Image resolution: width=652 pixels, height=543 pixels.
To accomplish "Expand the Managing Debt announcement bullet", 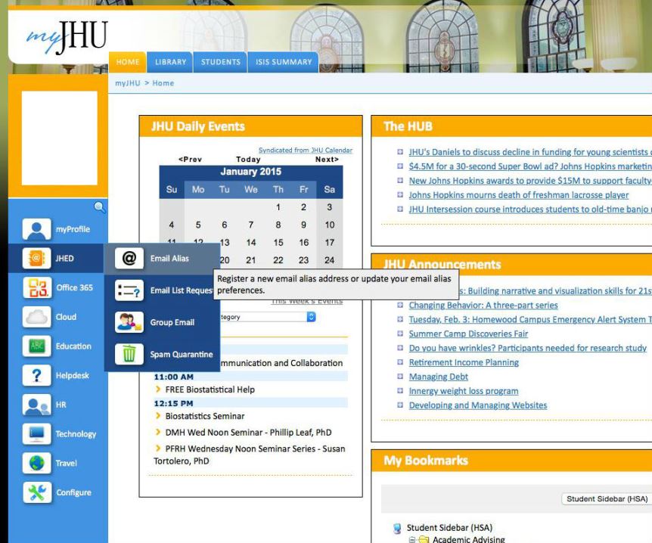I will pos(400,377).
